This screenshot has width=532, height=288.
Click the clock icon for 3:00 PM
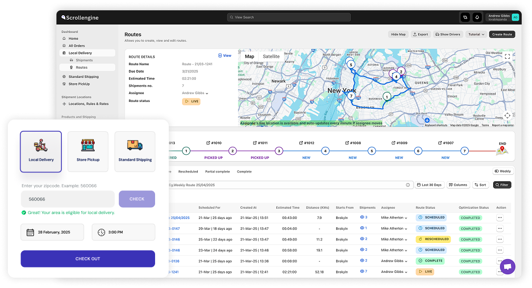pyautogui.click(x=102, y=232)
